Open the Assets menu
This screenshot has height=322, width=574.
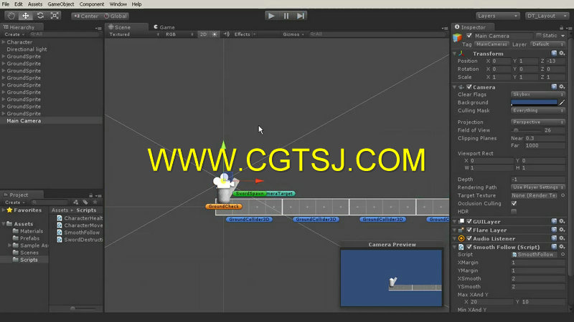click(x=34, y=4)
